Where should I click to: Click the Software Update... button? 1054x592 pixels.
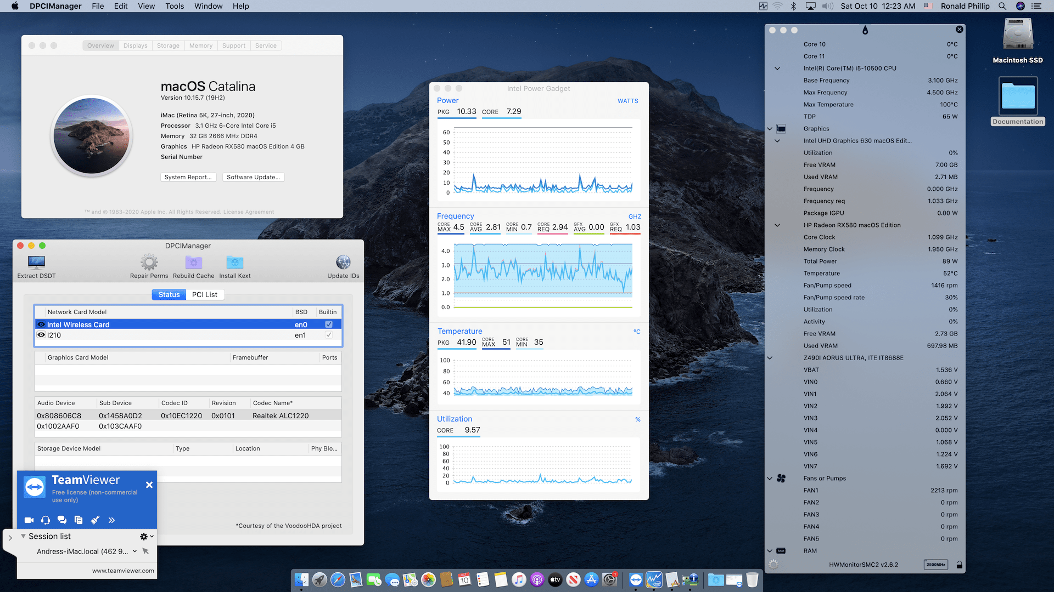pos(253,177)
